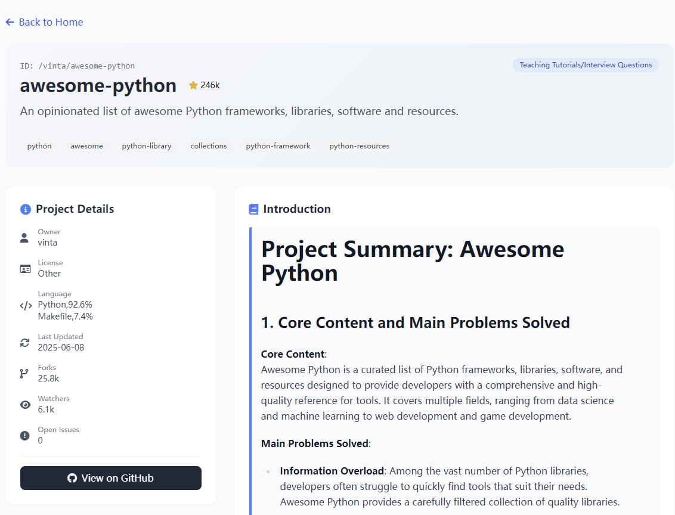
Task: Click the license value Other
Action: [49, 274]
